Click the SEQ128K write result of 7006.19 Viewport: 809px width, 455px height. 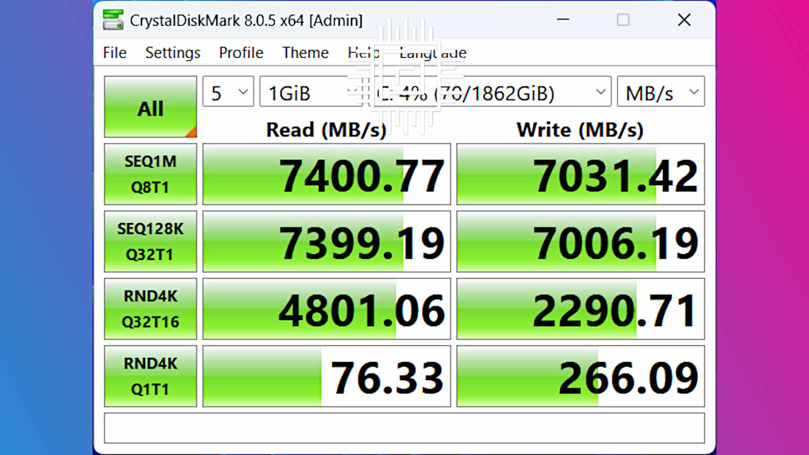click(579, 241)
